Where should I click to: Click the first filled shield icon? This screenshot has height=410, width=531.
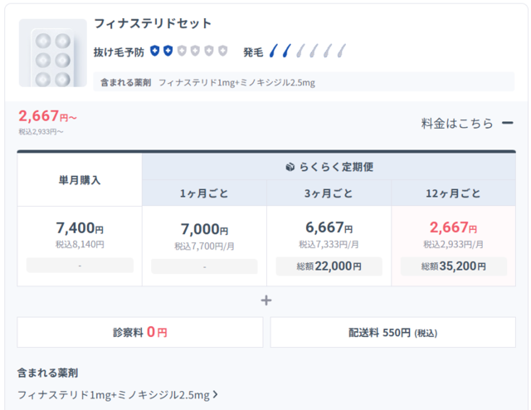pyautogui.click(x=154, y=51)
